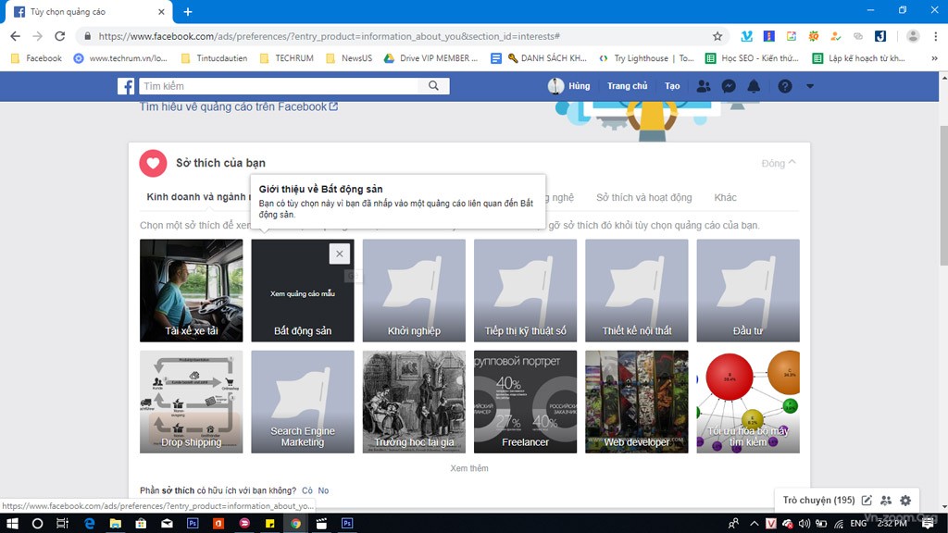Click the help question mark icon
Viewport: 948px width, 533px height.
(x=785, y=86)
